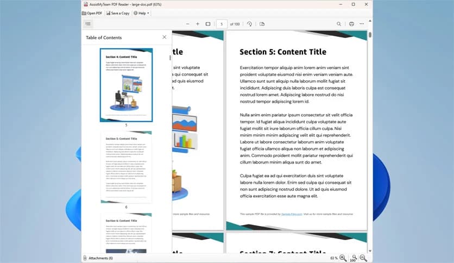Open the search magnifier in toolbar
Viewport: 454px width, 263px height.
339,24
